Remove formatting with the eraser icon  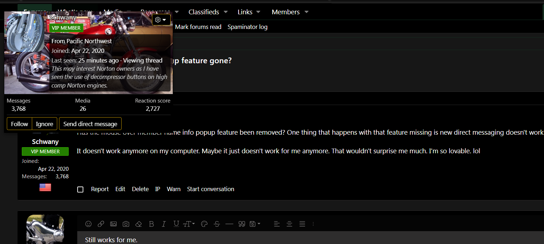click(138, 224)
